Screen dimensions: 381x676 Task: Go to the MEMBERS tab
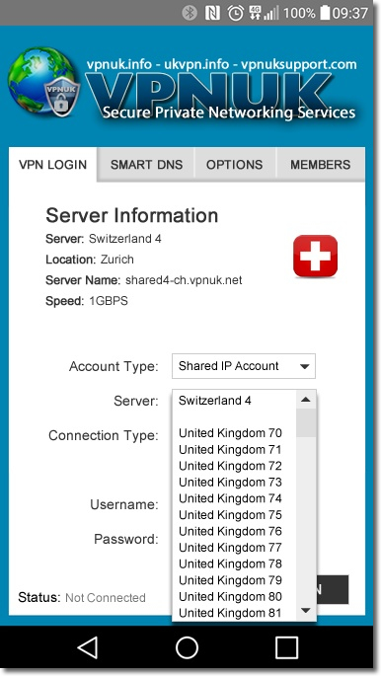click(320, 164)
